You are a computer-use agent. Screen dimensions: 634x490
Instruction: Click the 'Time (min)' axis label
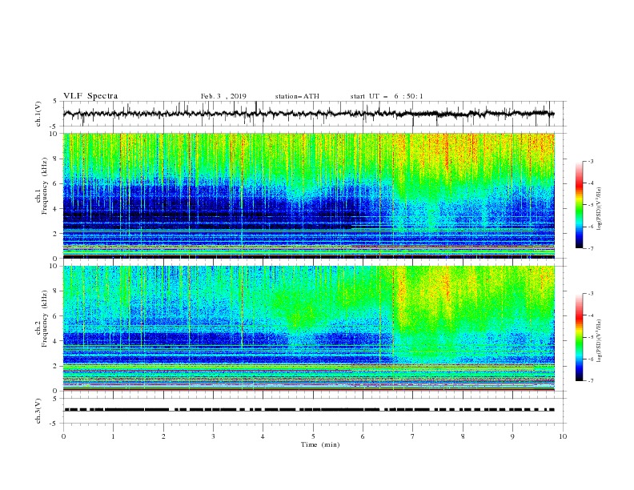point(320,444)
